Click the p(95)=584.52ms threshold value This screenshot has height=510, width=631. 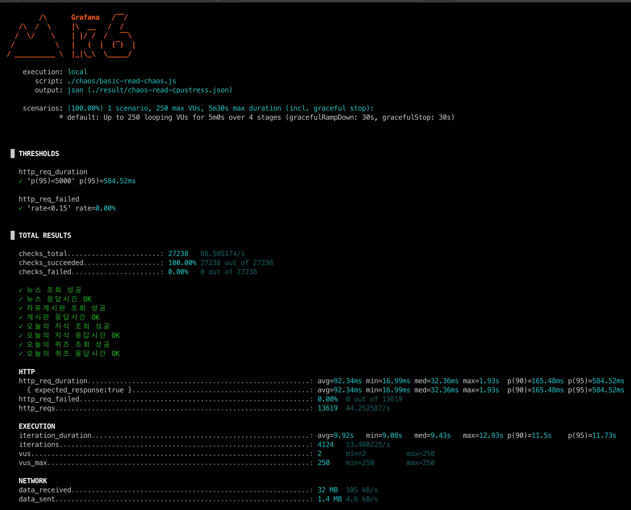(119, 181)
